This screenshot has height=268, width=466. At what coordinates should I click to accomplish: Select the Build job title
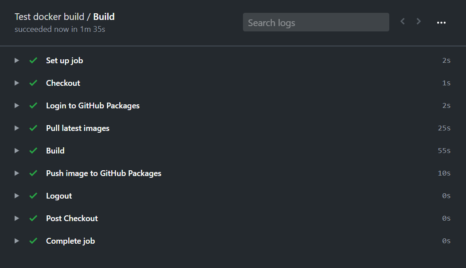tap(104, 16)
